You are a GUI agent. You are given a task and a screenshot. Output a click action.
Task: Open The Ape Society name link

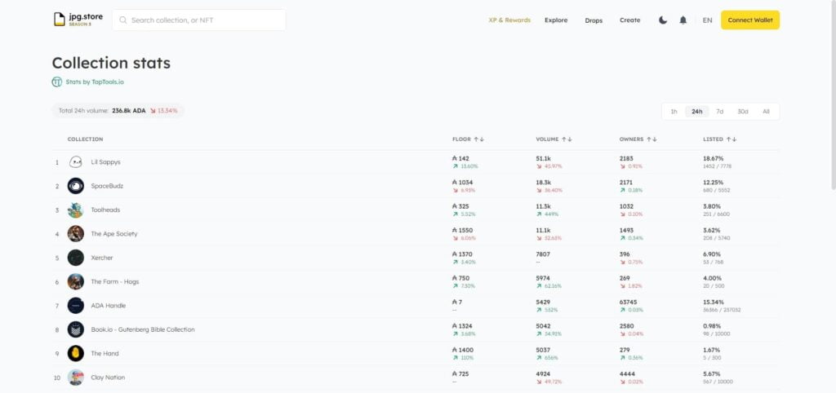tap(114, 234)
